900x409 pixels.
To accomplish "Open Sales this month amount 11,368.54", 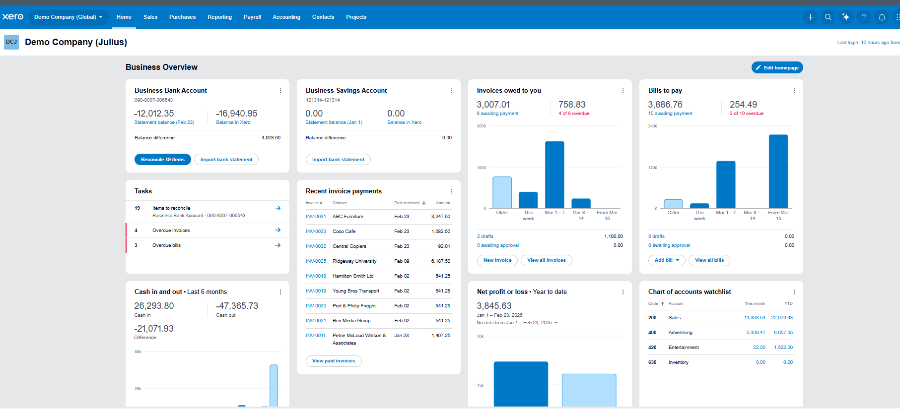I will [755, 318].
